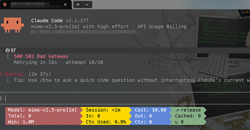Click the Claude Code pixel mascot logo
Image resolution: width=250 pixels, height=130 pixels.
(12, 25)
